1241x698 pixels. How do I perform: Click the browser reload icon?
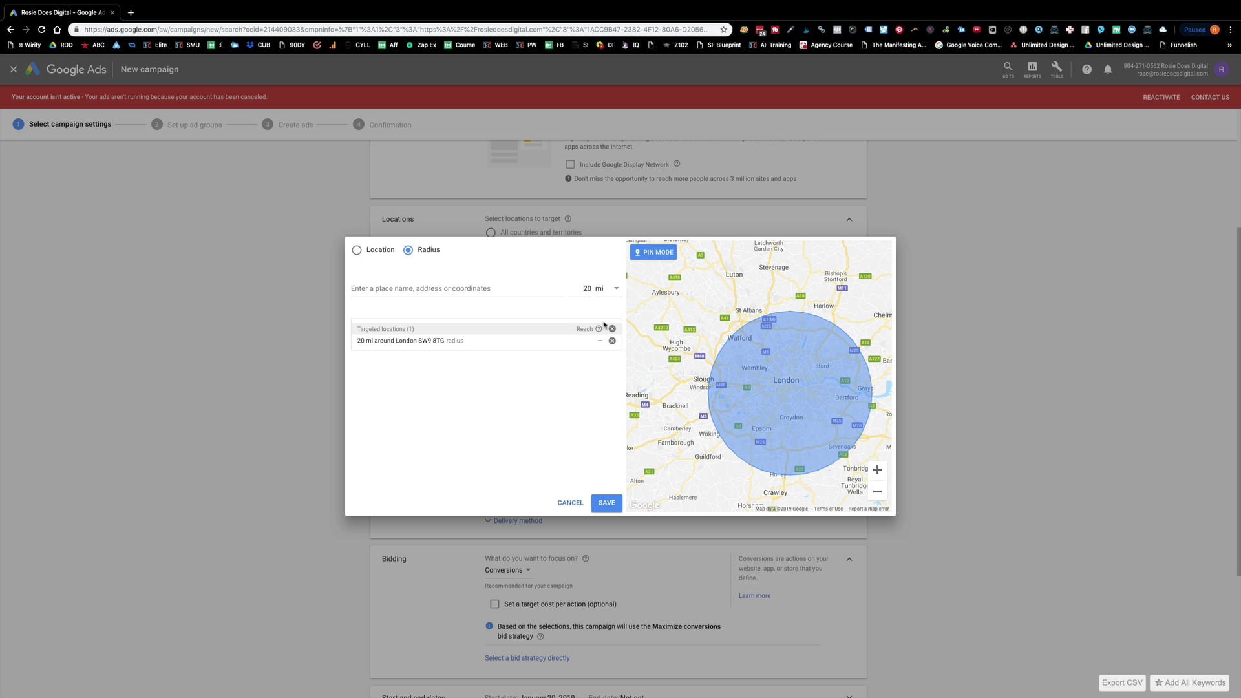[x=41, y=30]
